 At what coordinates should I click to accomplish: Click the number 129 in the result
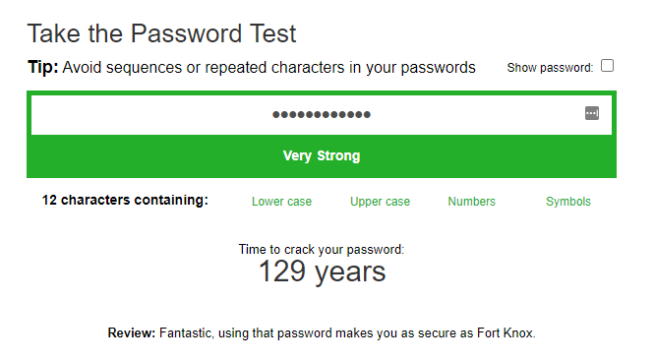(x=282, y=271)
